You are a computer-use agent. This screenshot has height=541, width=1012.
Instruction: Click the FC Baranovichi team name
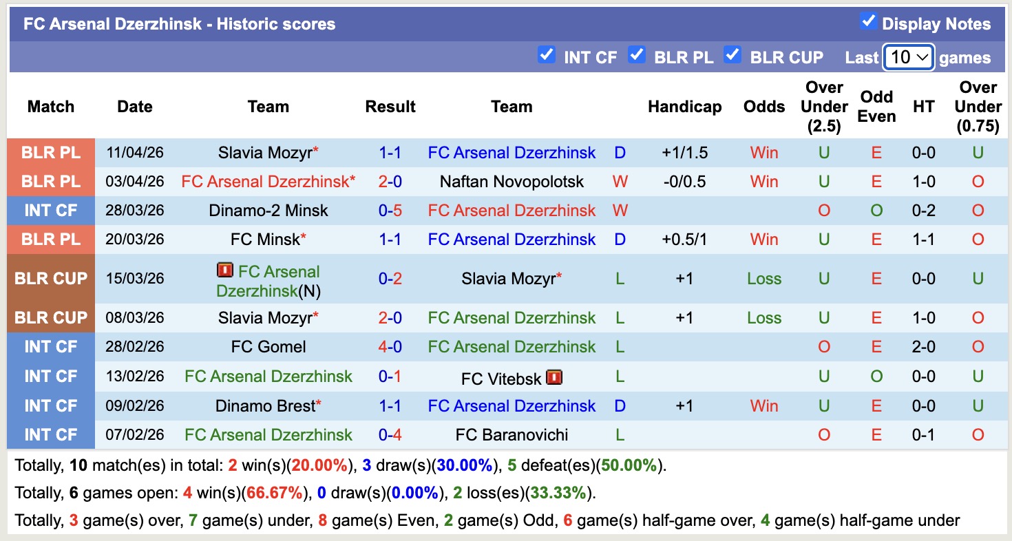[x=512, y=434]
